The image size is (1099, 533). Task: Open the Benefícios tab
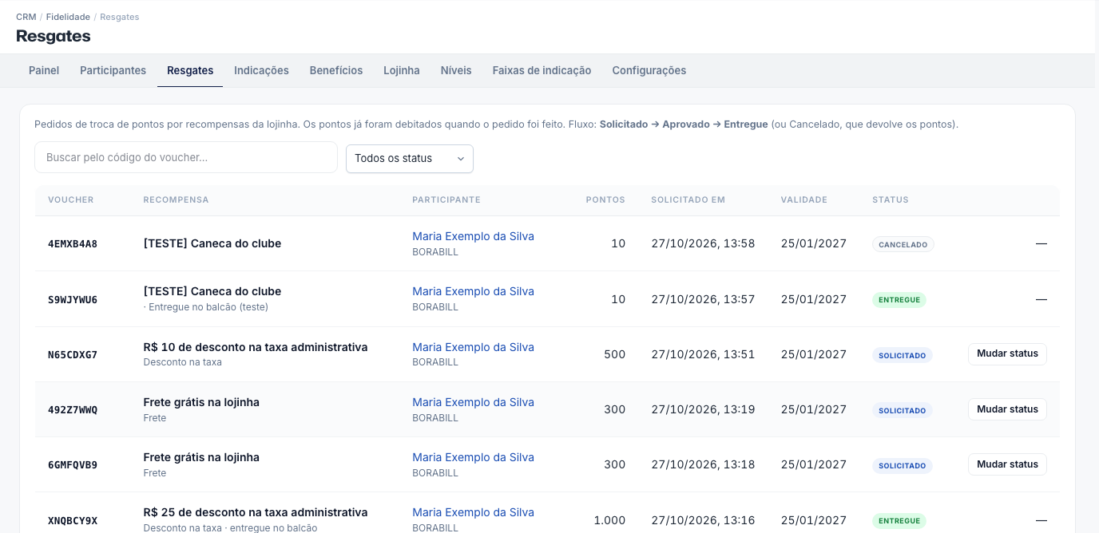point(336,70)
